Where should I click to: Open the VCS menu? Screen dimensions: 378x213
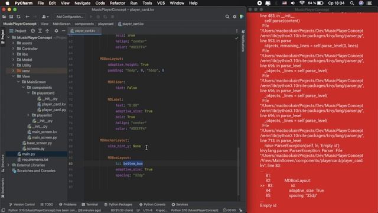click(x=161, y=3)
